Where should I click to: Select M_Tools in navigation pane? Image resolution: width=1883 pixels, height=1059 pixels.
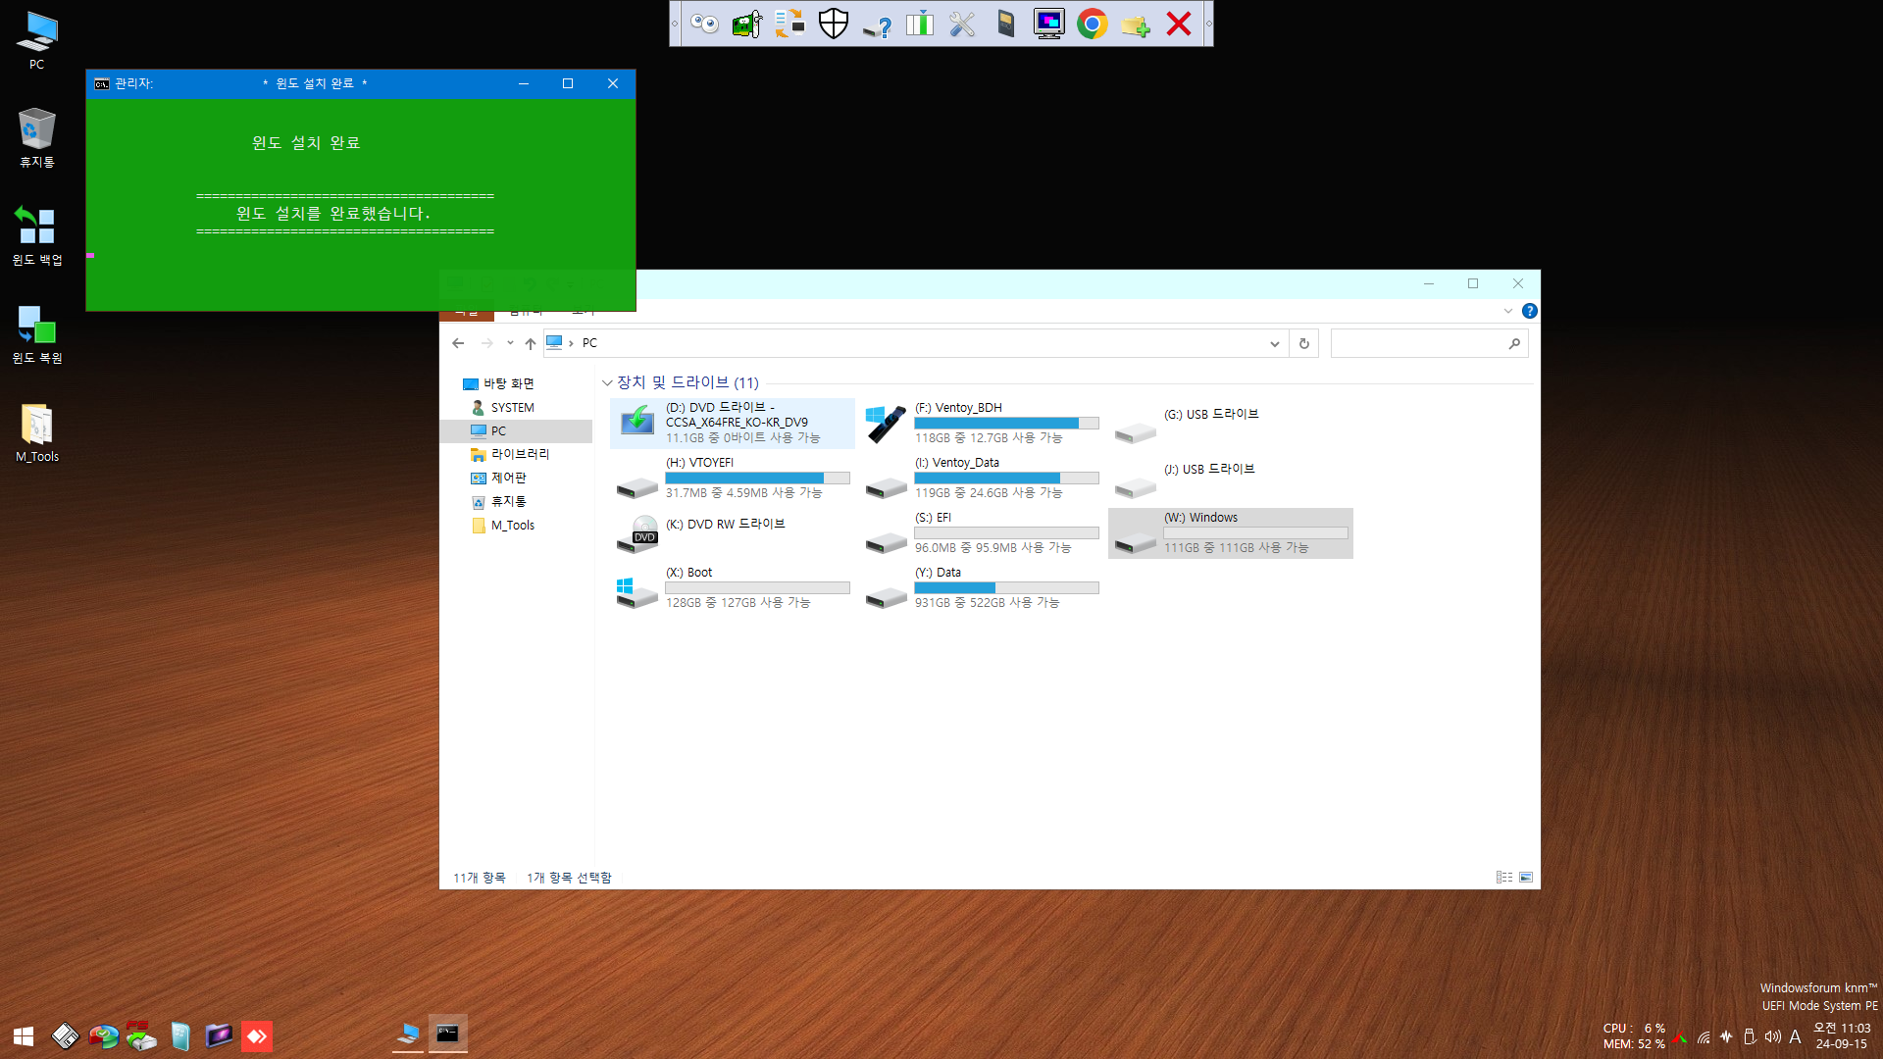point(512,526)
